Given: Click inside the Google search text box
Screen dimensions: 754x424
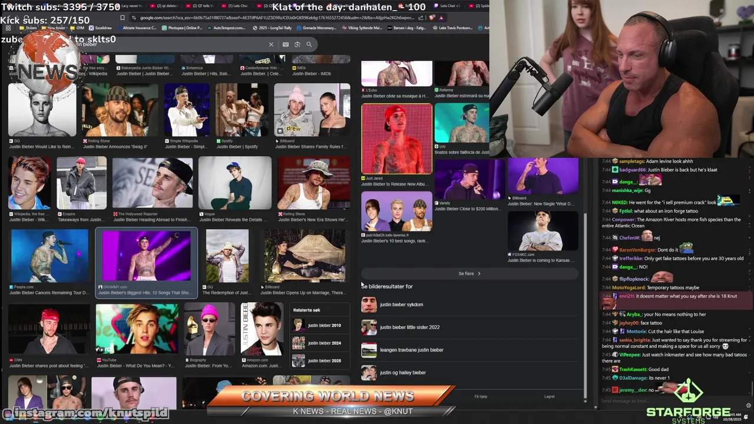Looking at the screenshot, I should pyautogui.click(x=171, y=44).
